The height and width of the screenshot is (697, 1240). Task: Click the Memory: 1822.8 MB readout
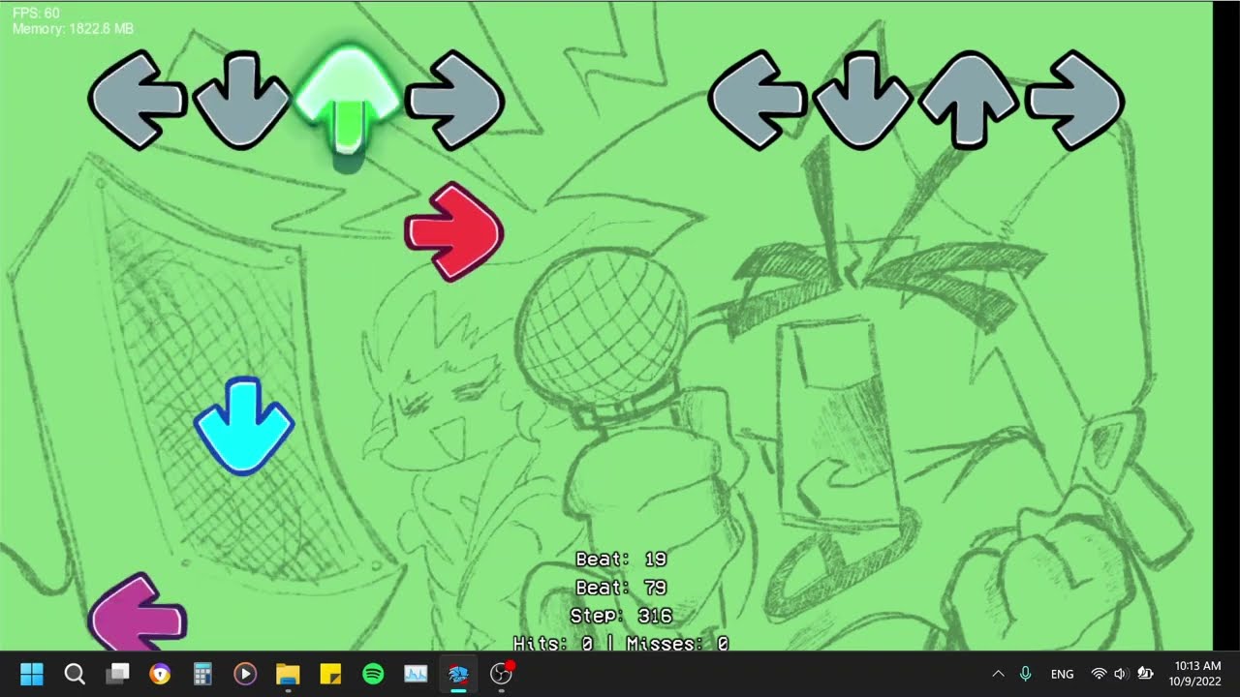[73, 29]
